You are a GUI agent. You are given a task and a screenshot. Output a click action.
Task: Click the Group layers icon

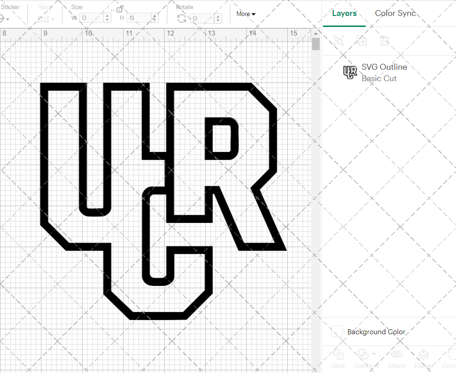tap(339, 41)
